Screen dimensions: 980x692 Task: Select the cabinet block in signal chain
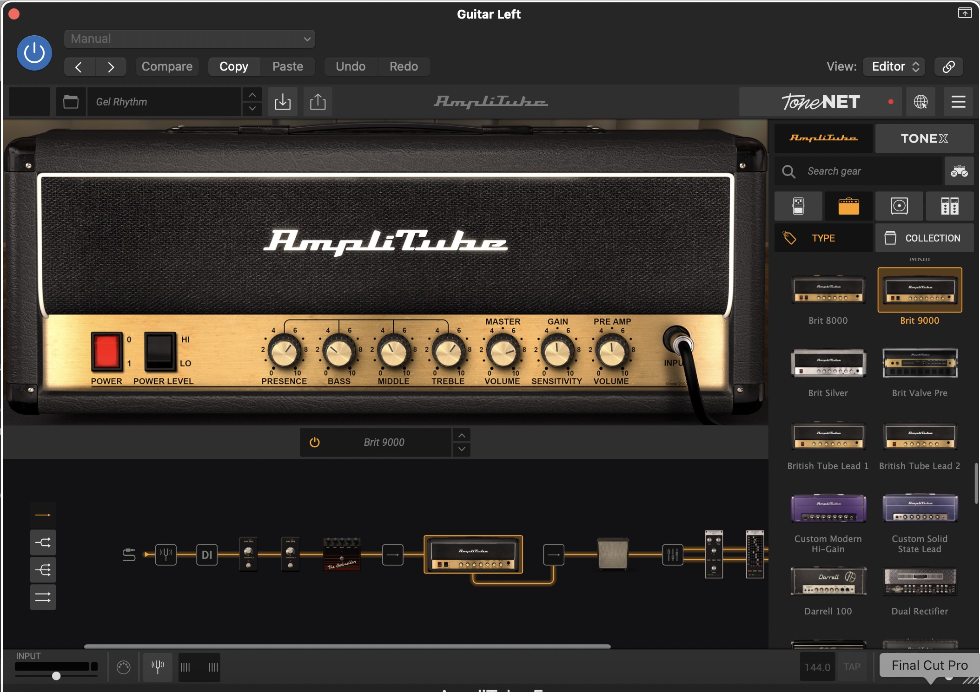coord(613,553)
